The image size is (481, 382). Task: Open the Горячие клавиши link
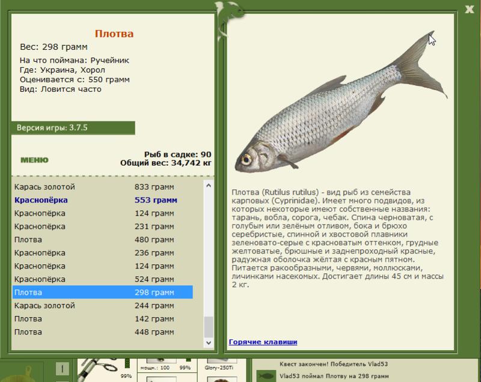263,342
